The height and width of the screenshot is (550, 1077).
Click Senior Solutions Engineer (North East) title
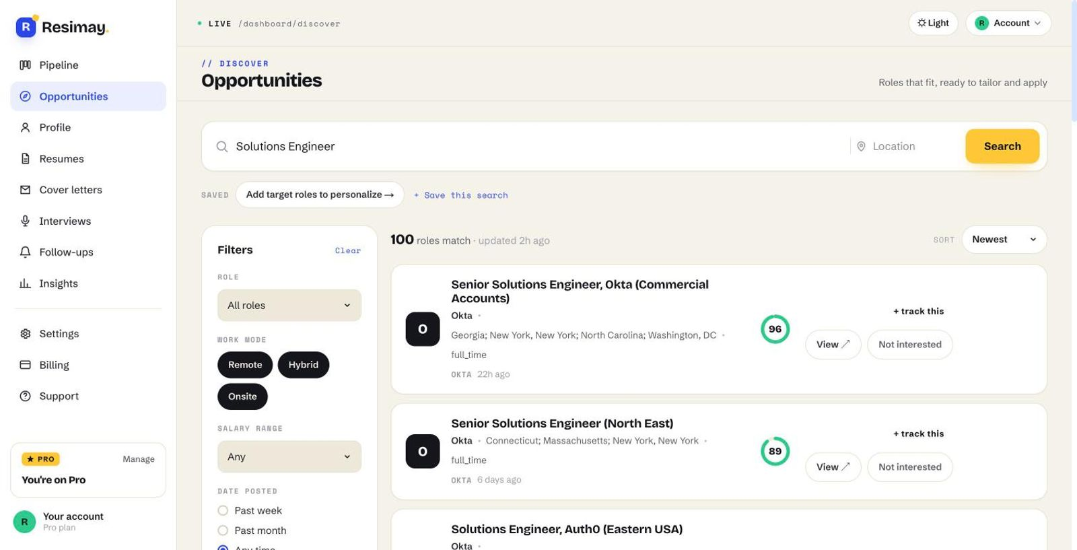(x=562, y=423)
